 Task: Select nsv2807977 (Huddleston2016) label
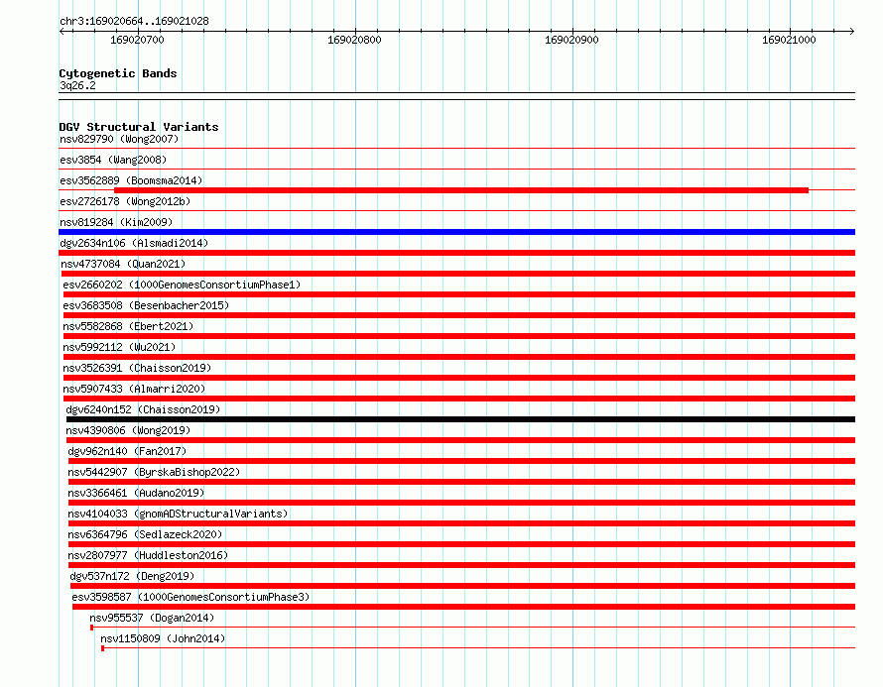pos(148,555)
